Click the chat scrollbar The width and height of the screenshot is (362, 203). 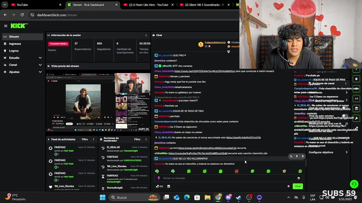coord(306,162)
